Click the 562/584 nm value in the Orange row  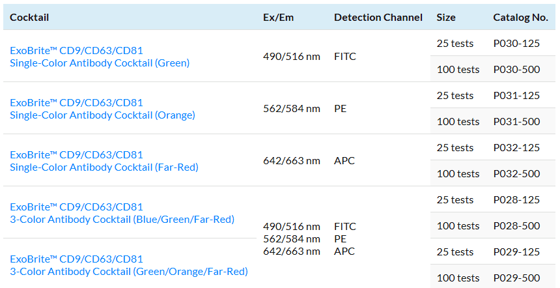coord(292,109)
